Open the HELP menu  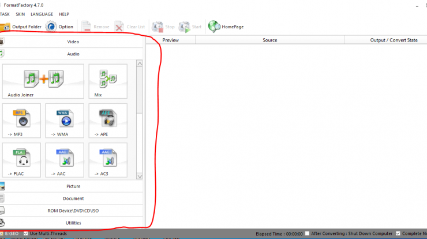pos(64,14)
